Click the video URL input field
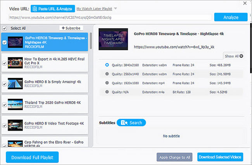Viewport: 252px width, 165px height. click(x=110, y=17)
